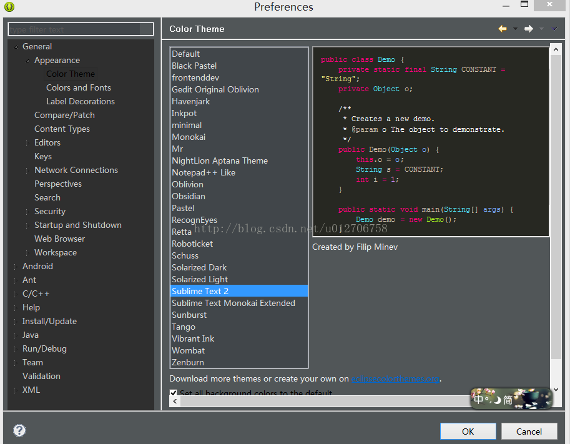570x444 pixels.
Task: Open the eclipsecolorthemes.org link
Action: tap(395, 379)
